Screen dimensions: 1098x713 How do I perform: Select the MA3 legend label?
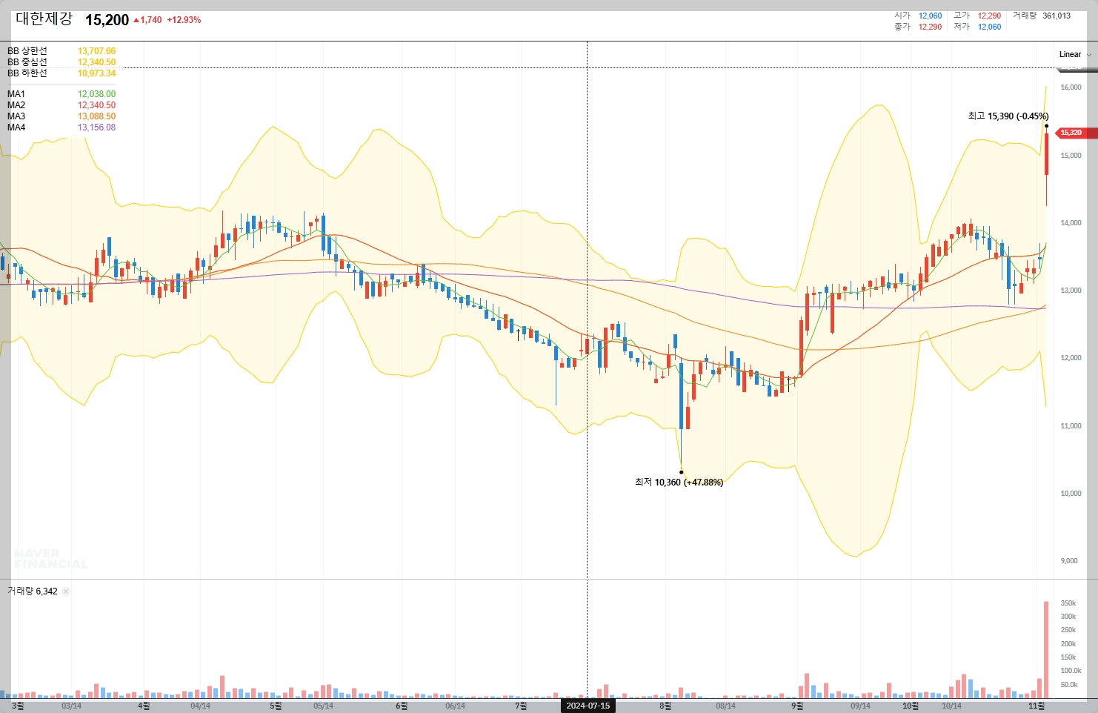[16, 116]
